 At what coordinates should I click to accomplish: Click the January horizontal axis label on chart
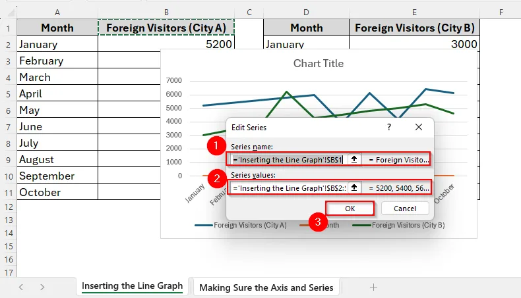point(195,193)
